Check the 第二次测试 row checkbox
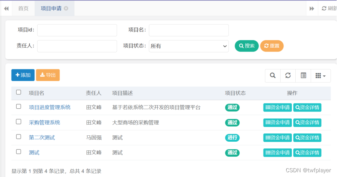 pyautogui.click(x=19, y=137)
